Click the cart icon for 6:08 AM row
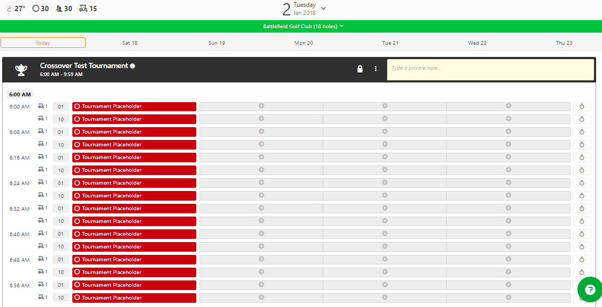 (x=43, y=131)
